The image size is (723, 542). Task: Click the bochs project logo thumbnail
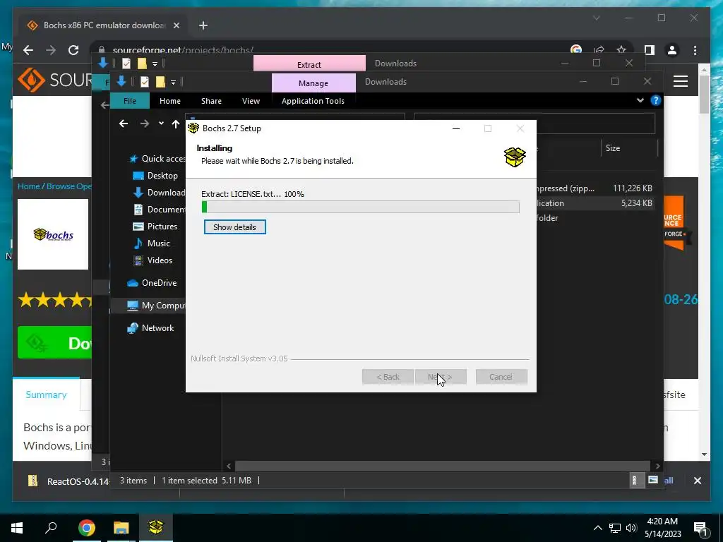53,234
